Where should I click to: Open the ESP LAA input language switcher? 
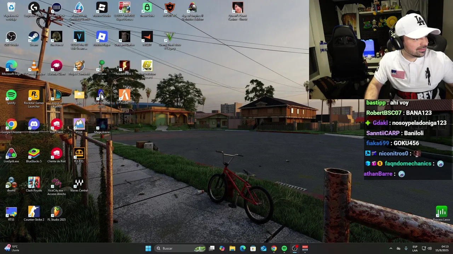415,248
